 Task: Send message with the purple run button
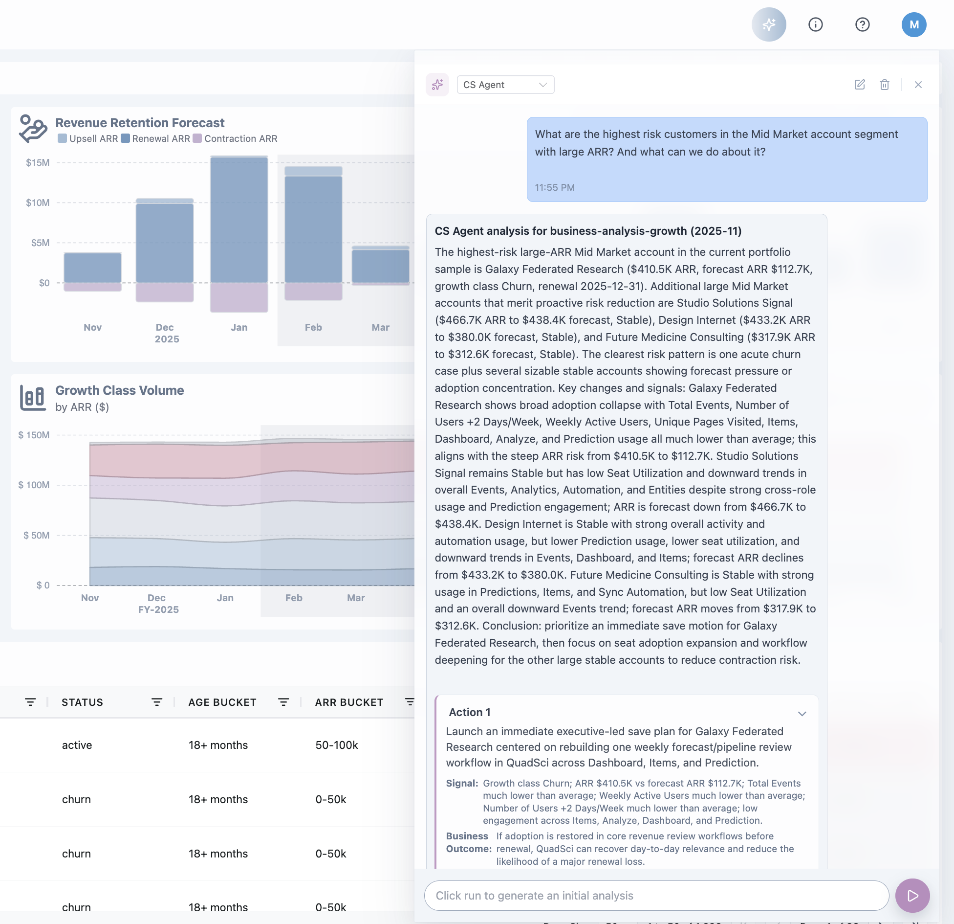click(x=912, y=896)
